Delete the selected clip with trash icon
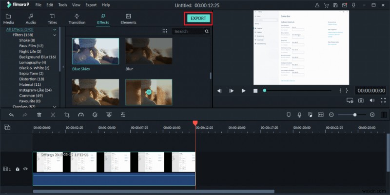The height and width of the screenshot is (195, 390). [39, 115]
